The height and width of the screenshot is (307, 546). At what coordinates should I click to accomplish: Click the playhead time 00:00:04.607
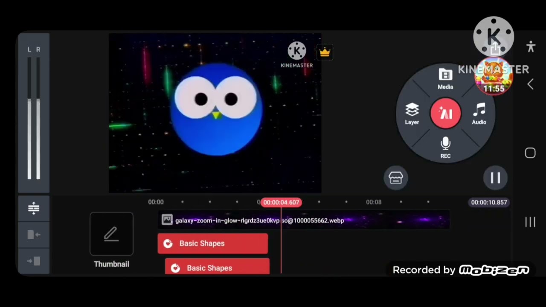pos(281,202)
